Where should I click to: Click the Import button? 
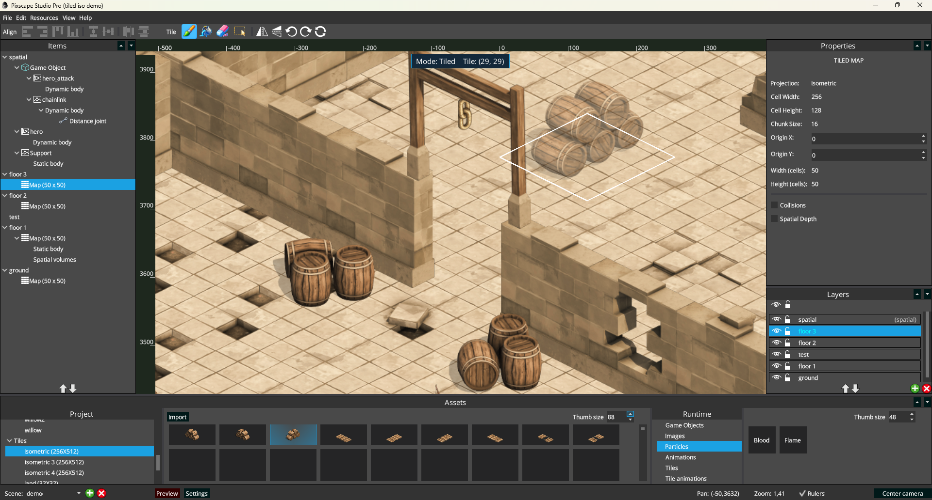point(177,417)
